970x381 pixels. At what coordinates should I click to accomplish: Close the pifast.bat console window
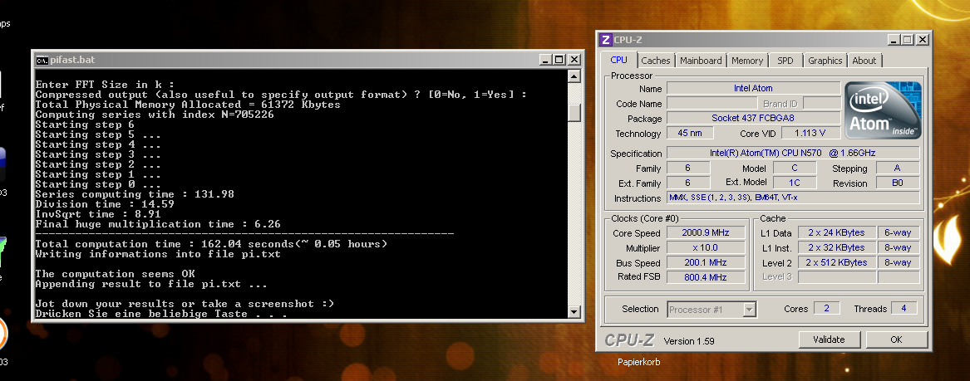click(574, 60)
